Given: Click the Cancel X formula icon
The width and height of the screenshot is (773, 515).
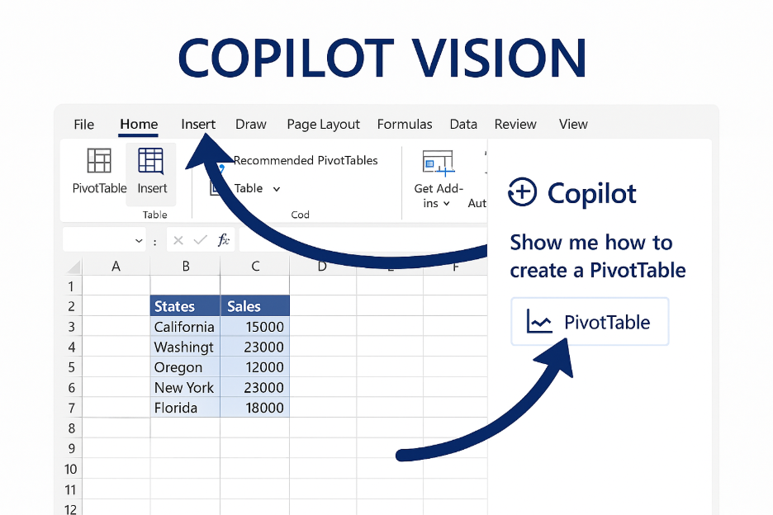Looking at the screenshot, I should (x=178, y=240).
